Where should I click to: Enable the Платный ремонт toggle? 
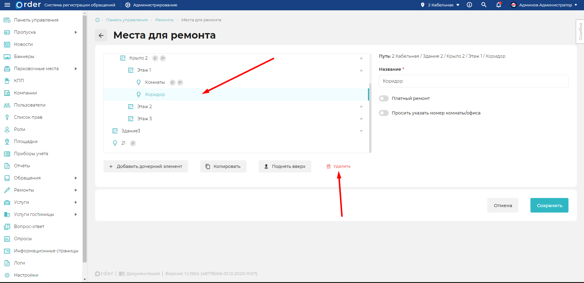(384, 98)
